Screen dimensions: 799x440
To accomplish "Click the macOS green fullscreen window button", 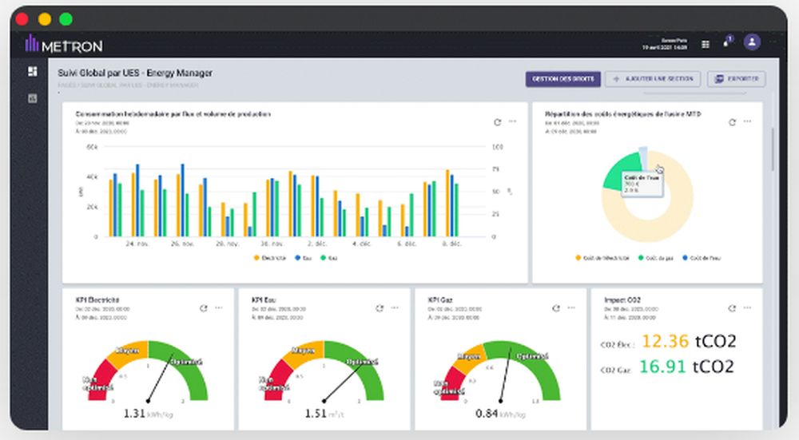I will (x=66, y=19).
